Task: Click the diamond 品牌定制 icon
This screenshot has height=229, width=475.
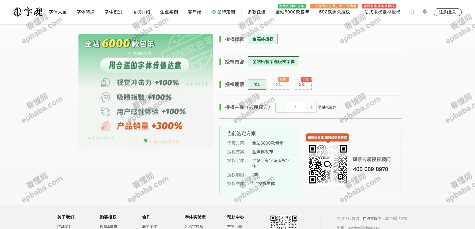Action: [x=213, y=12]
